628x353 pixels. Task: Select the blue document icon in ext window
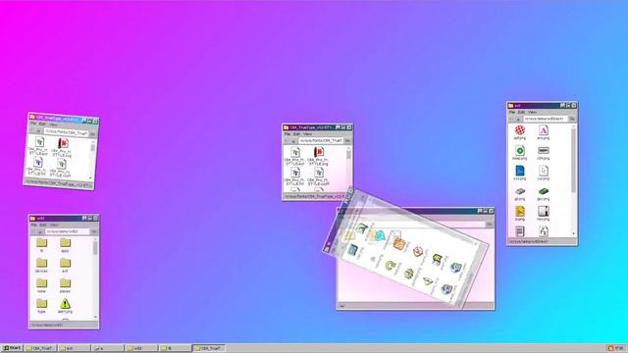[520, 171]
